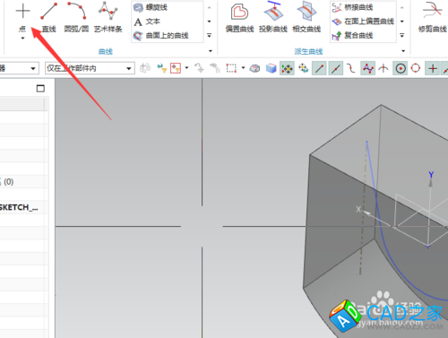Choose 螺旋线 (Helix) in curve gallery
Viewport: 448px width, 338px height.
click(x=151, y=7)
